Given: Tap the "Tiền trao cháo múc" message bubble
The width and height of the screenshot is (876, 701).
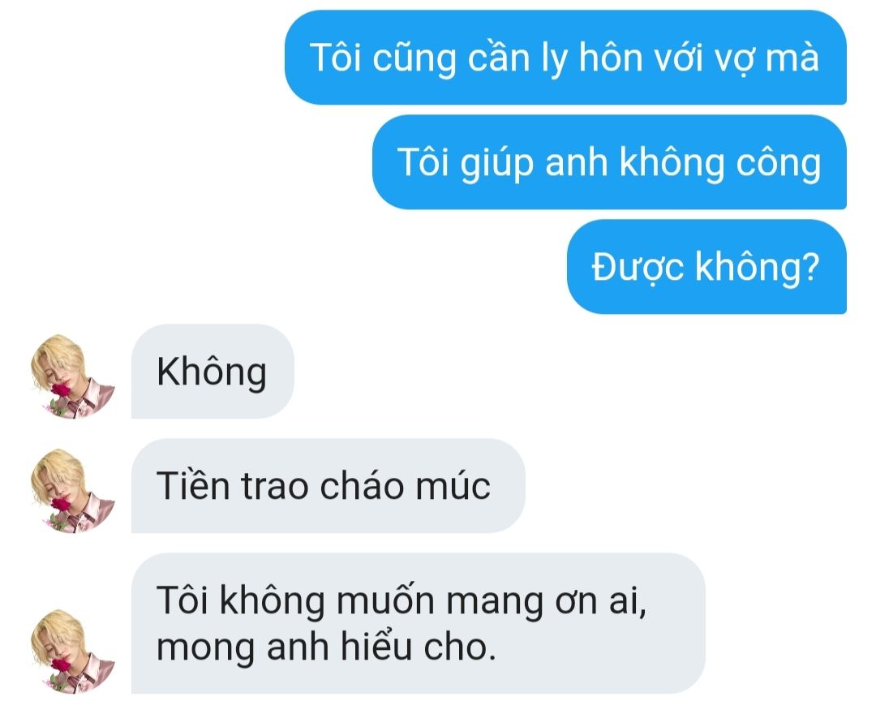Looking at the screenshot, I should [328, 486].
